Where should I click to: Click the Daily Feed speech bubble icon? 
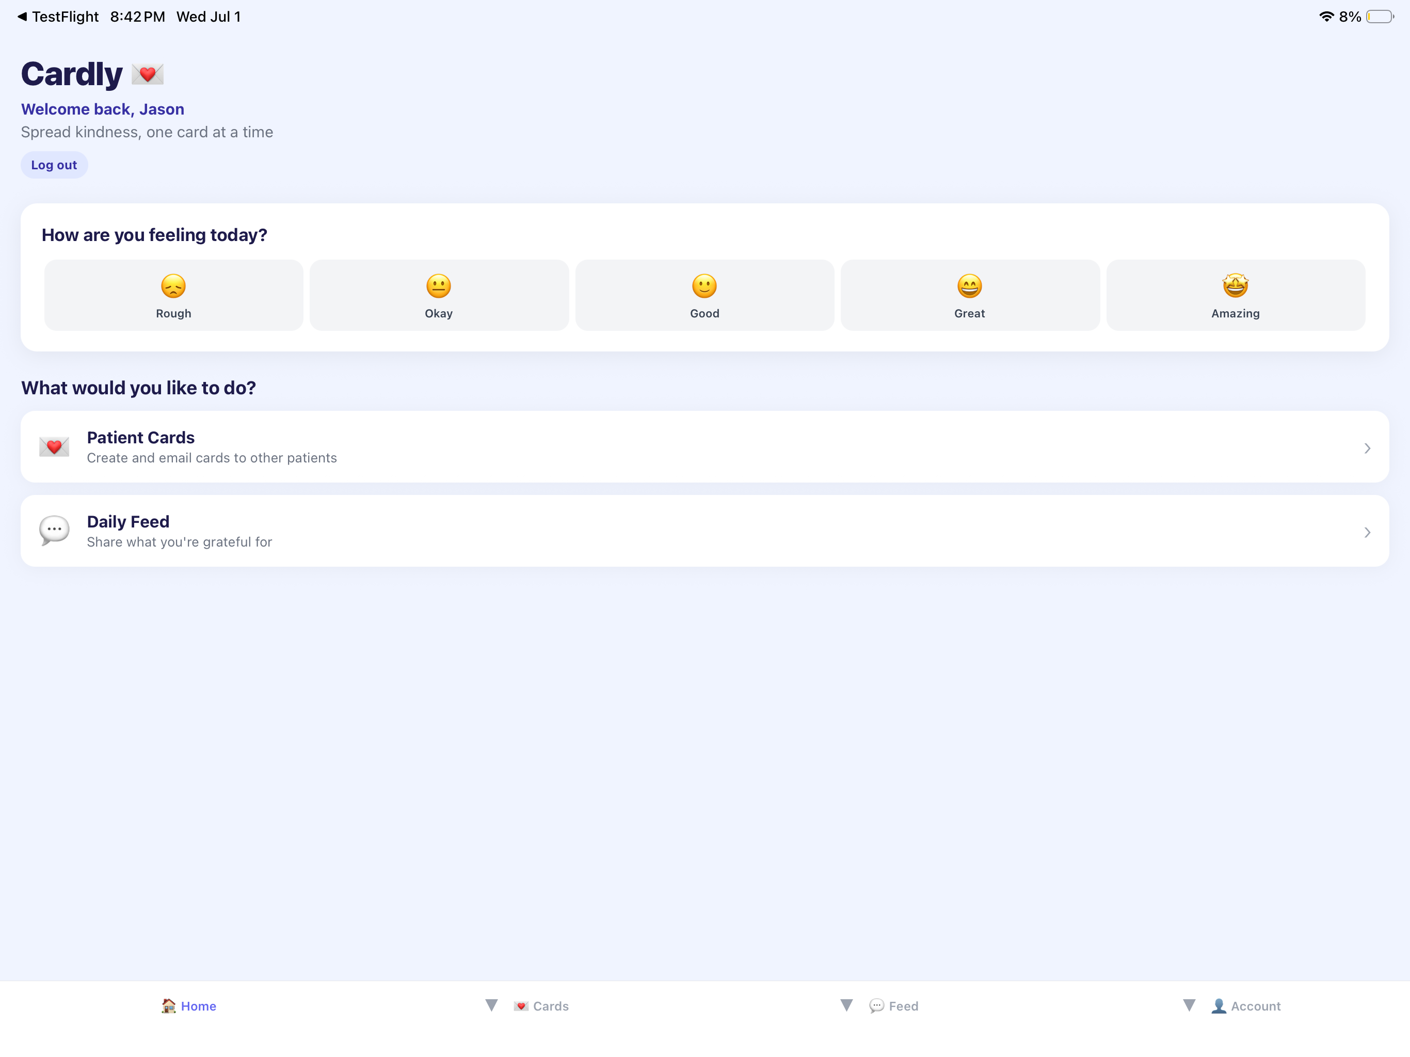[54, 531]
